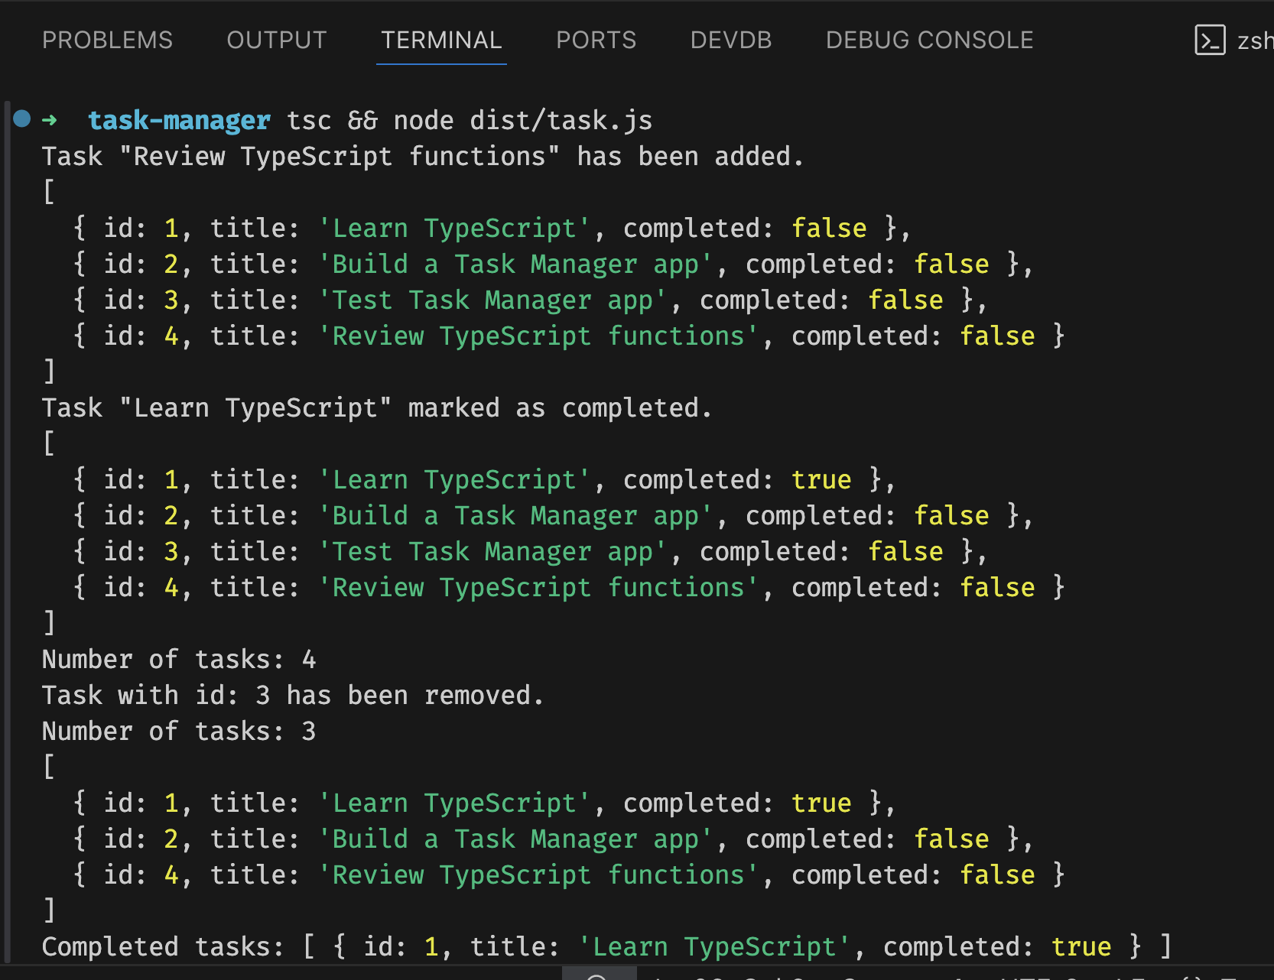Switch to the DEVDB tab
This screenshot has height=980, width=1274.
(x=731, y=40)
